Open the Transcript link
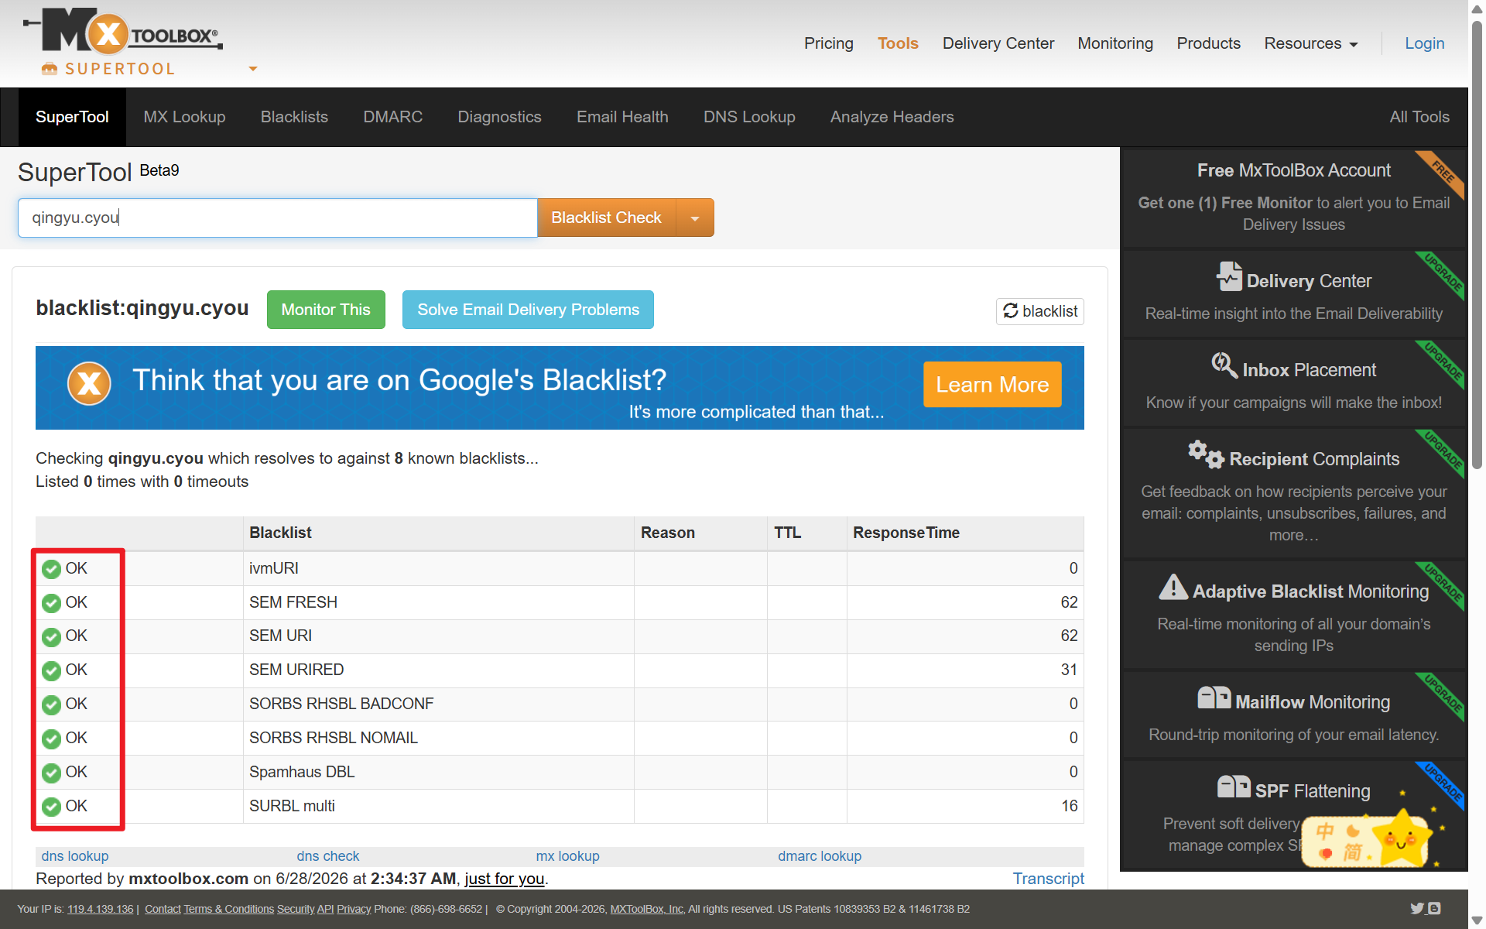The width and height of the screenshot is (1486, 929). coord(1049,879)
